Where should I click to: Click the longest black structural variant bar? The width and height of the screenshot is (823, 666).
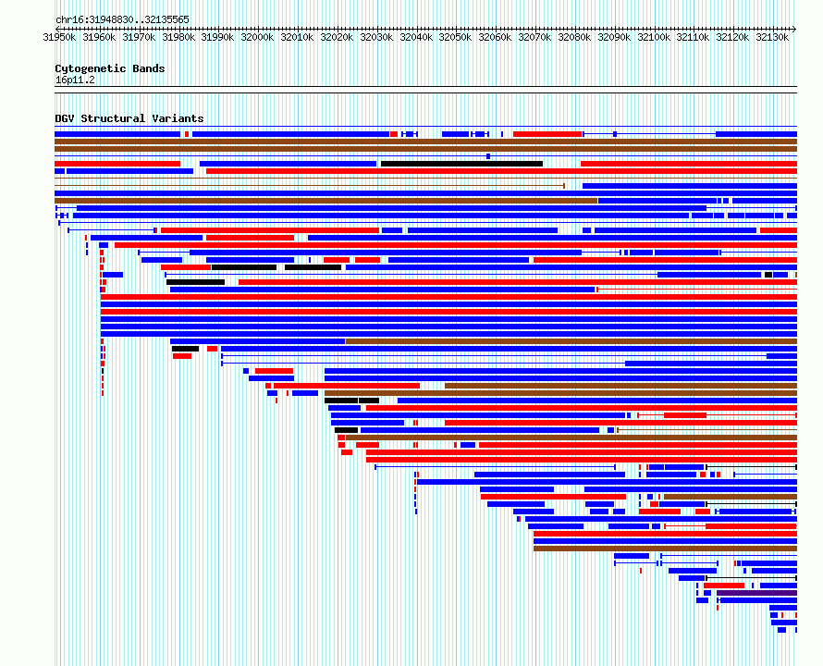(461, 164)
